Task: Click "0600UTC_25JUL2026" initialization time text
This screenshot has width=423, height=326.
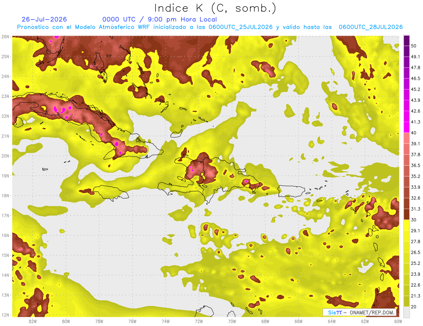Action: [x=240, y=27]
